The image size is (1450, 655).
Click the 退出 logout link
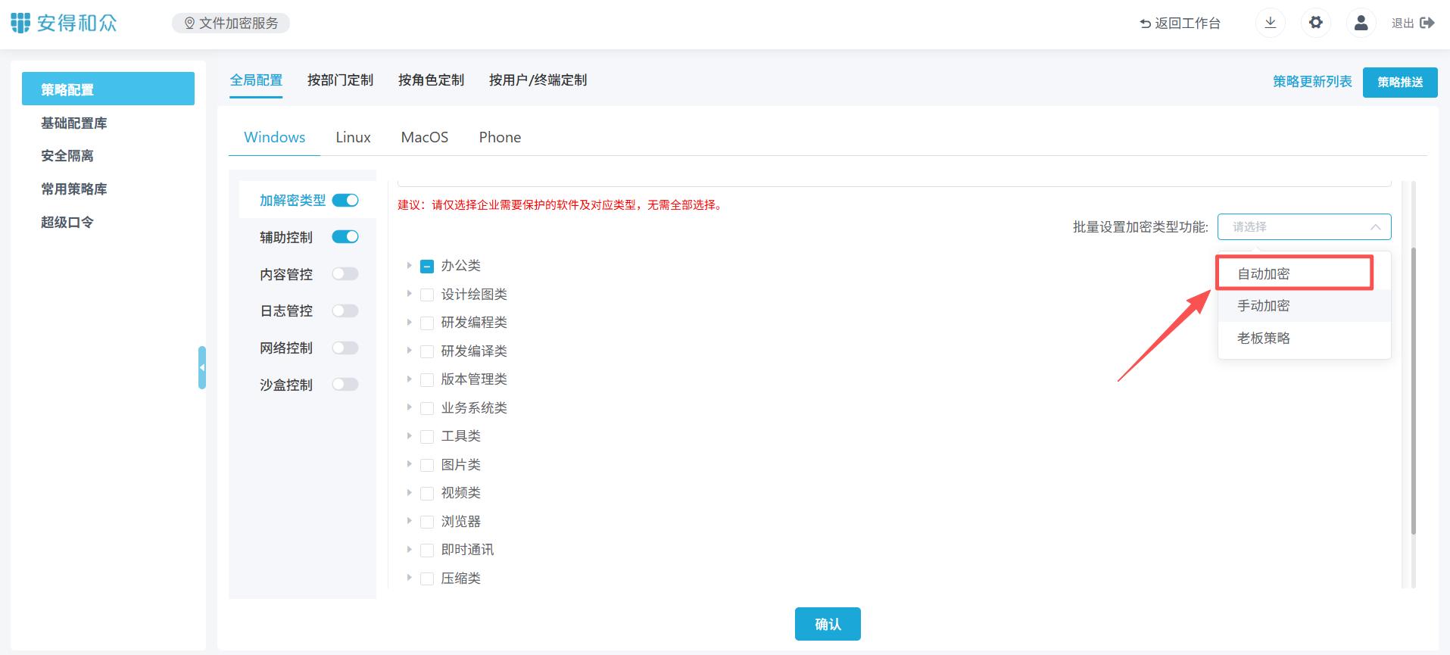point(1413,23)
